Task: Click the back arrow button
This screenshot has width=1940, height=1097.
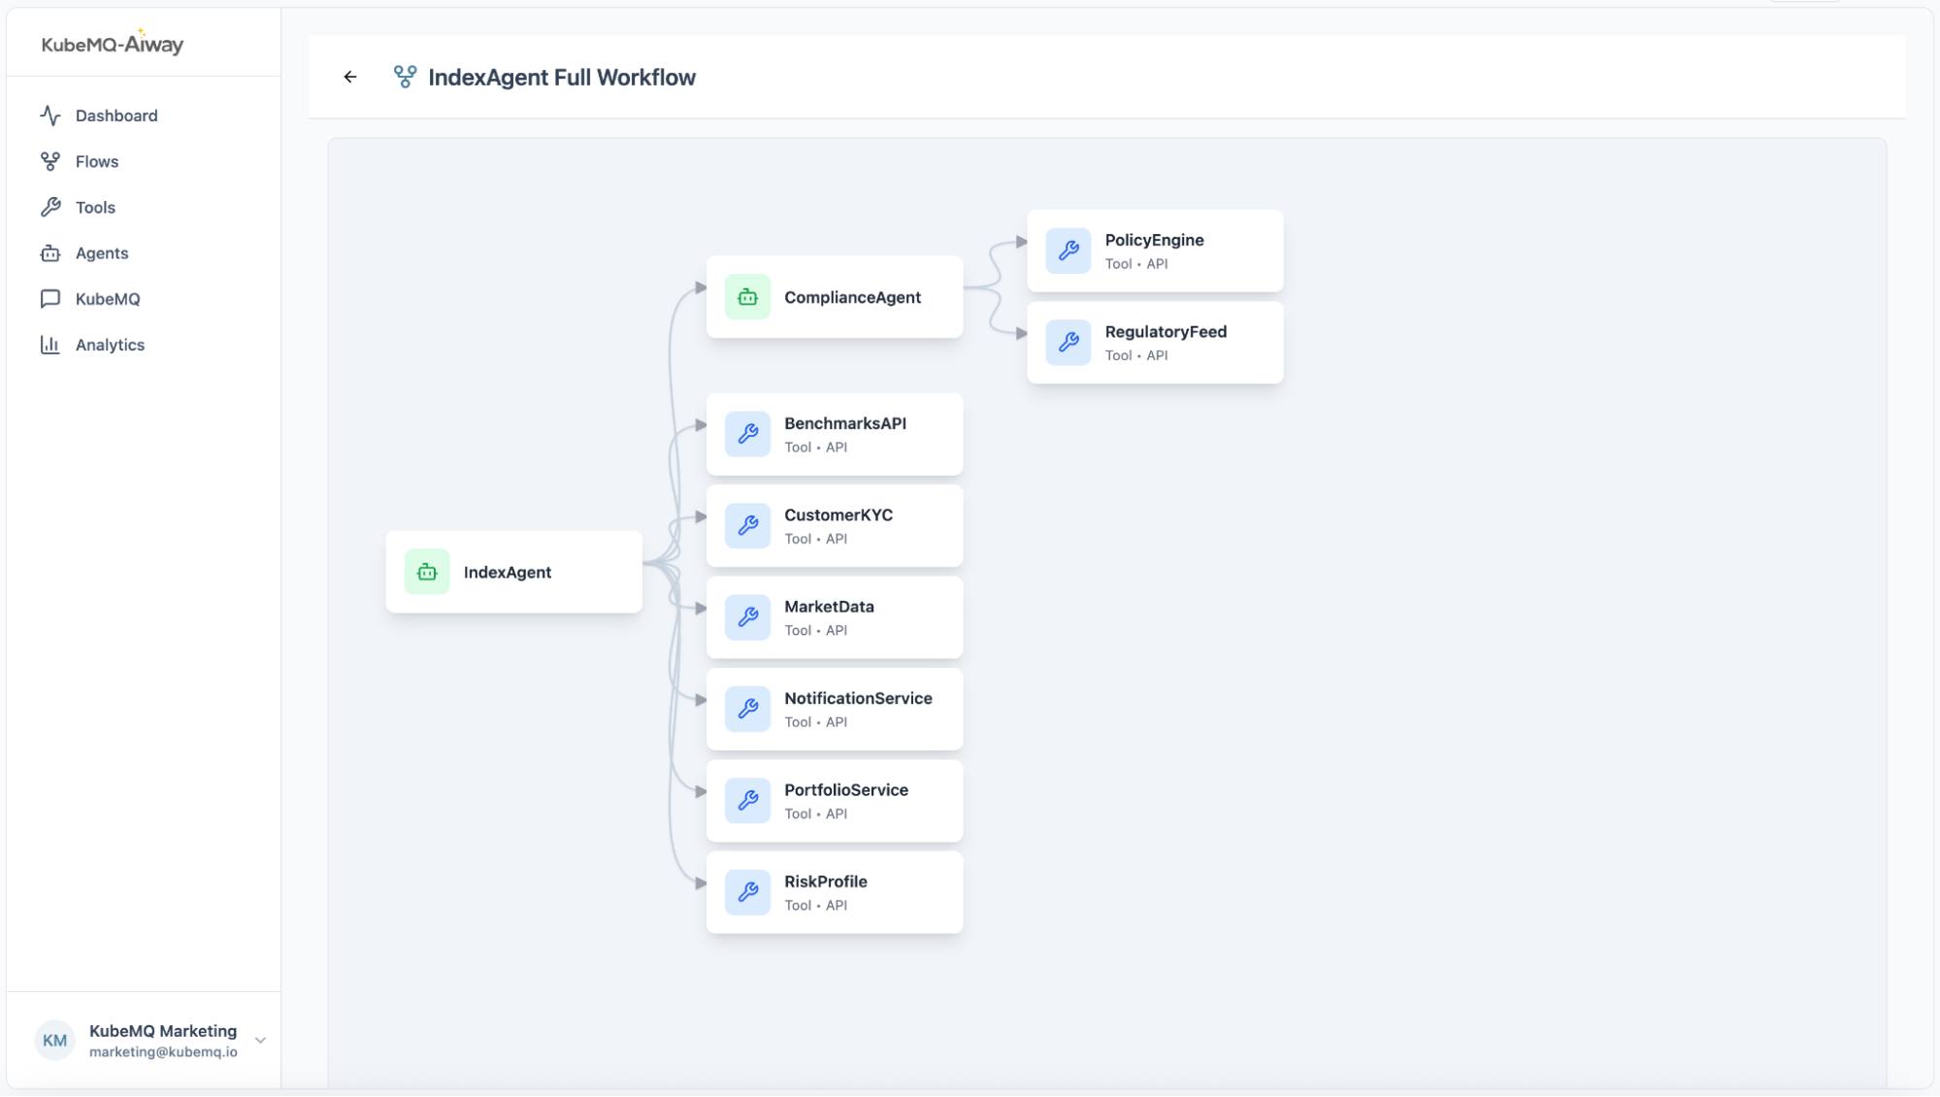Action: click(x=350, y=77)
